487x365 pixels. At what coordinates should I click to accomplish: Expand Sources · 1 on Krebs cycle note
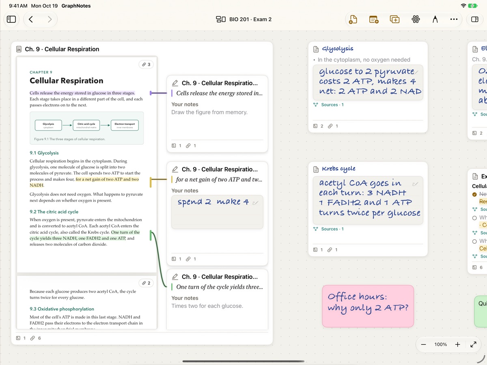coord(329,229)
